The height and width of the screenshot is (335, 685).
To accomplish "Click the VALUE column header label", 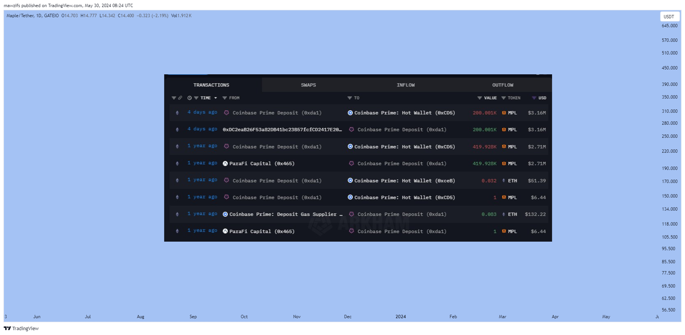I will pyautogui.click(x=491, y=98).
